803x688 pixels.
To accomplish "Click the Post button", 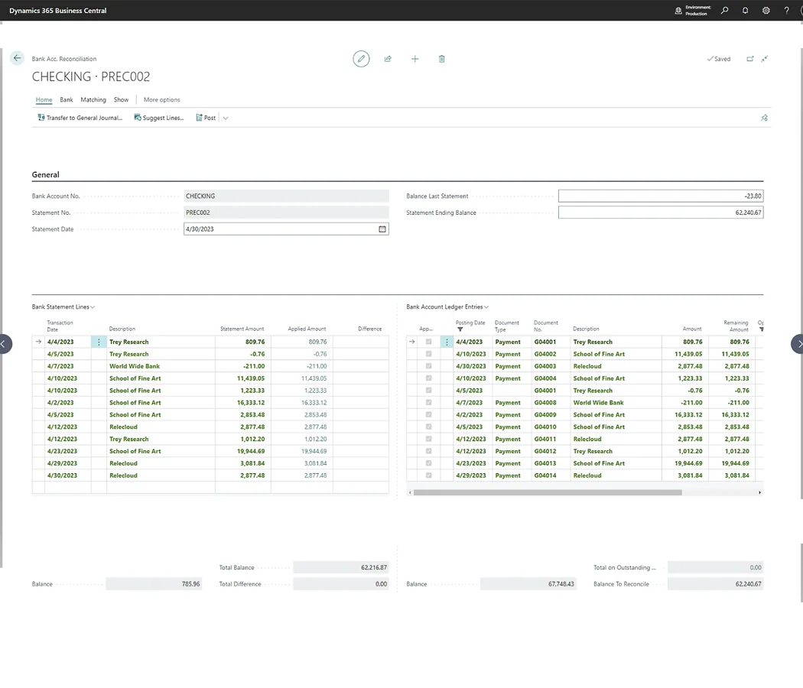I will [x=206, y=118].
